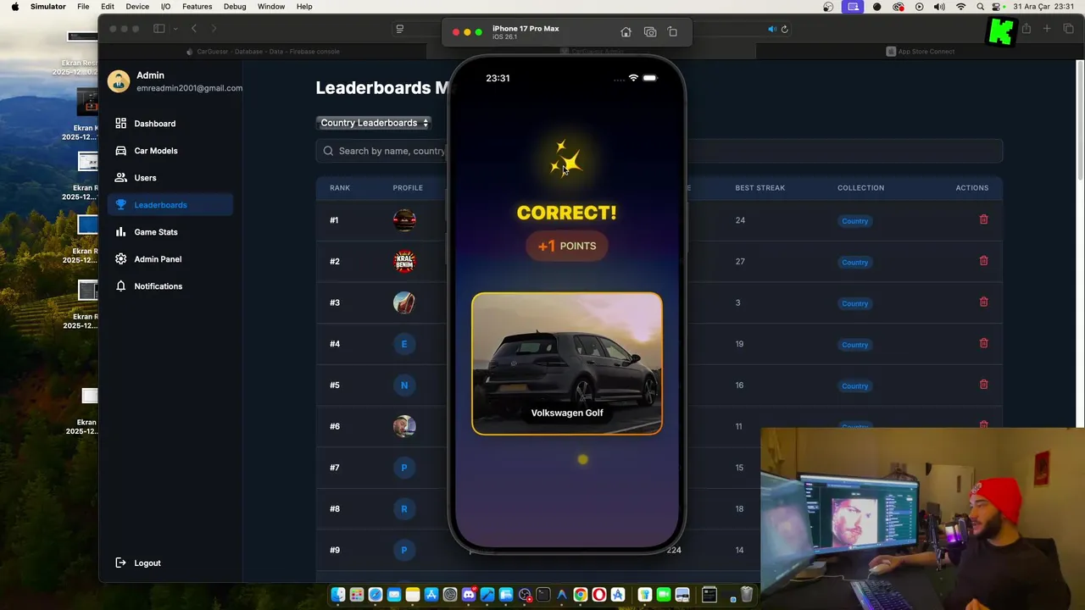The width and height of the screenshot is (1085, 610).
Task: Open the File menu
Action: (83, 7)
